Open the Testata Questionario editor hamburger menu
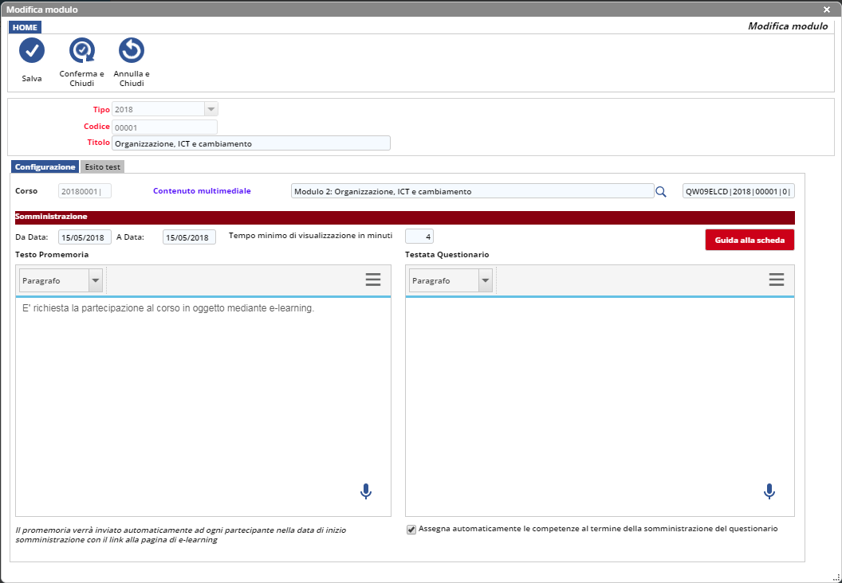The height and width of the screenshot is (583, 842). (x=777, y=280)
